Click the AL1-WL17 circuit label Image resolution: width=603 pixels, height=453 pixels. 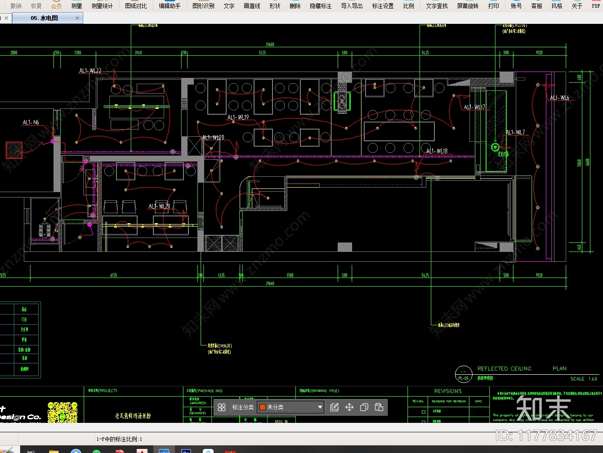(x=475, y=107)
